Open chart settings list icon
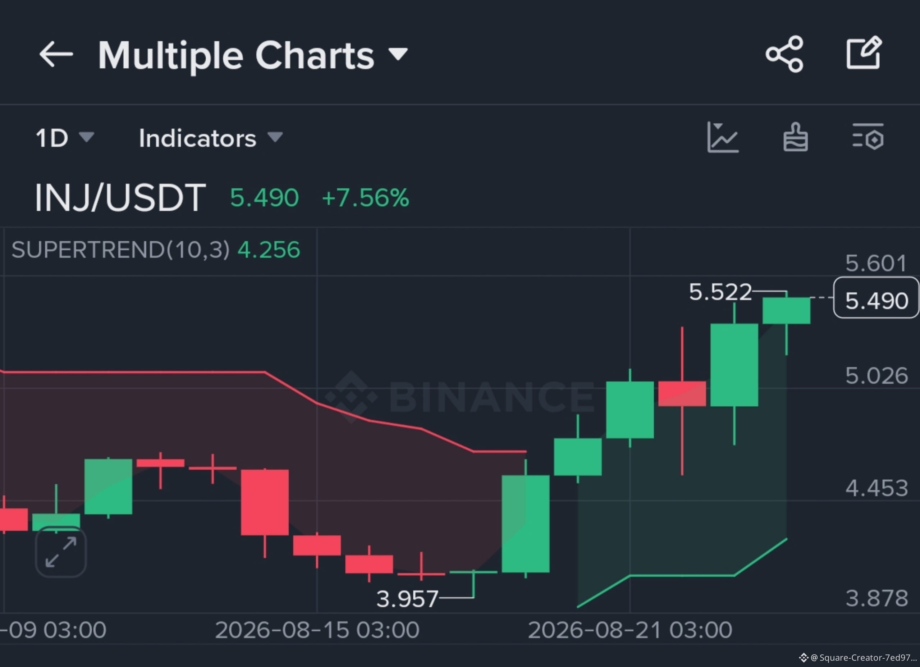 coord(868,137)
